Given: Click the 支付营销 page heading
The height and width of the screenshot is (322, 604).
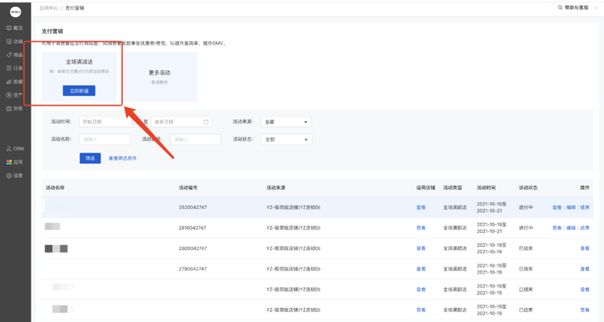Looking at the screenshot, I should tap(52, 31).
